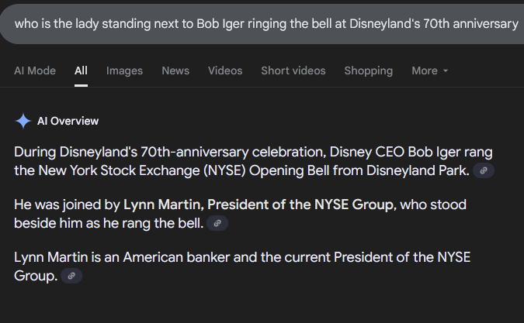The height and width of the screenshot is (323, 524).
Task: Open source link after Disneyland Park sentence
Action: (x=483, y=170)
